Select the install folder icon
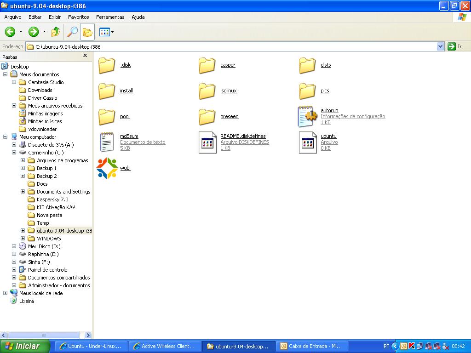471x353 pixels. point(107,91)
